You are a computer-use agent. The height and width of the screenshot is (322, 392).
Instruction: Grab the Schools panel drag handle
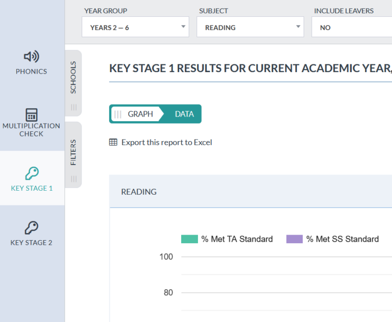[73, 107]
